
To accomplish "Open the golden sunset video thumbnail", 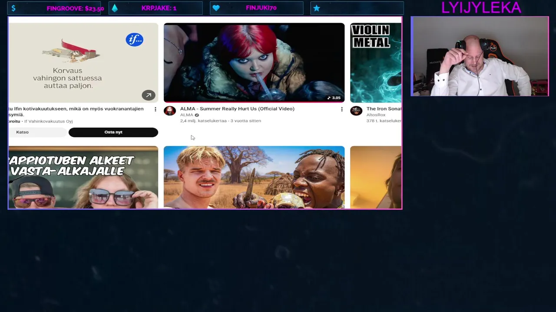I will (x=376, y=177).
